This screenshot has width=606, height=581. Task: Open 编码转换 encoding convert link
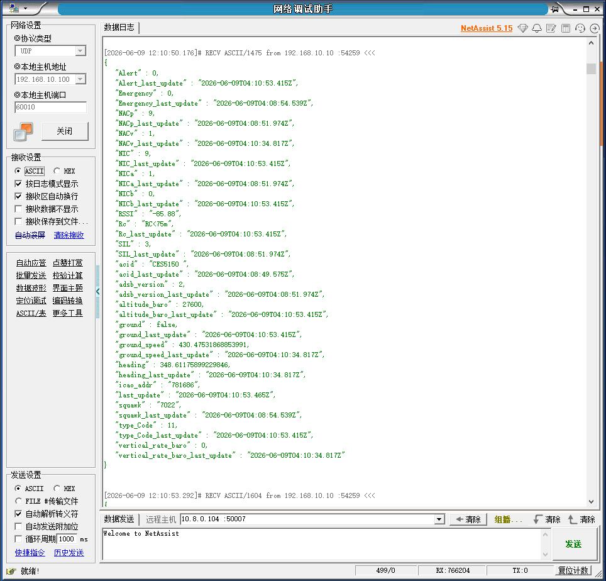tap(68, 301)
